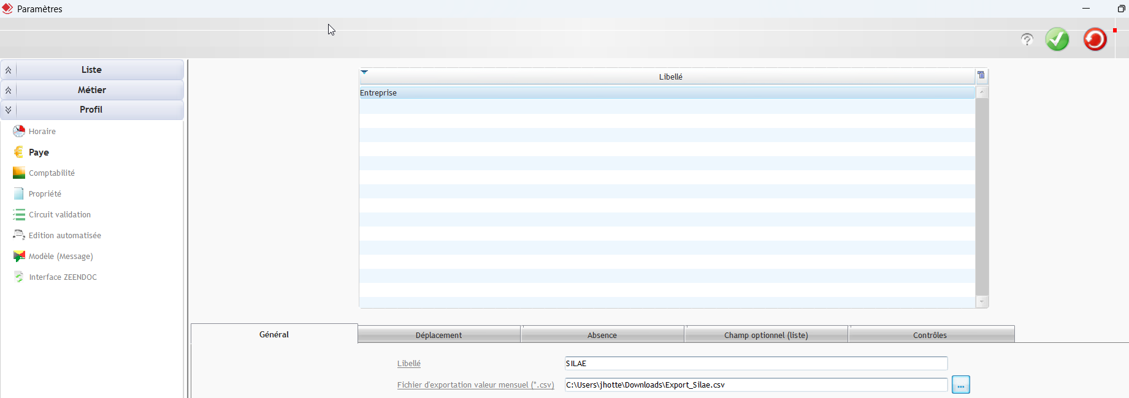
Task: Open Circuit validation settings
Action: [x=59, y=215]
